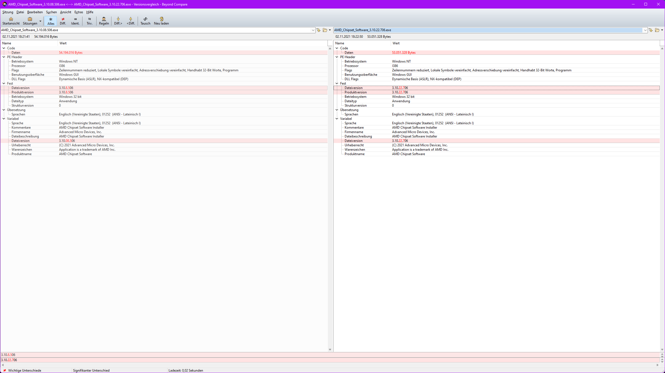Viewport: 665px width, 373px height.
Task: Reload the comparison with Neu laden
Action: pos(161,19)
